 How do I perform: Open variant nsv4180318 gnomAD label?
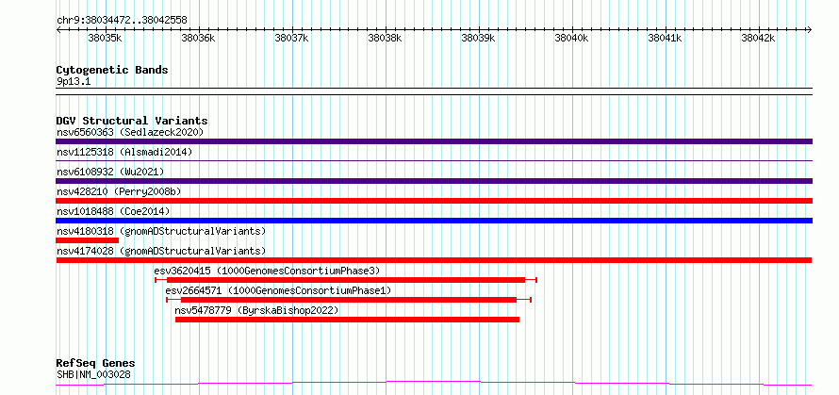(161, 231)
